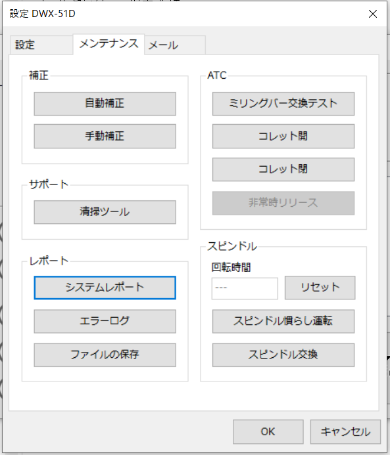Image resolution: width=390 pixels, height=455 pixels.
Task: Click the 回転時間 label text
Action: (231, 267)
